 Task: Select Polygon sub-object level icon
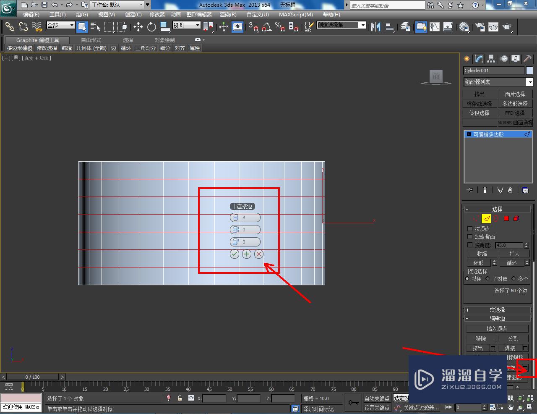(x=506, y=218)
